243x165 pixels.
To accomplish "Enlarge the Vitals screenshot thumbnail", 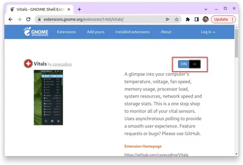I will click(x=48, y=97).
